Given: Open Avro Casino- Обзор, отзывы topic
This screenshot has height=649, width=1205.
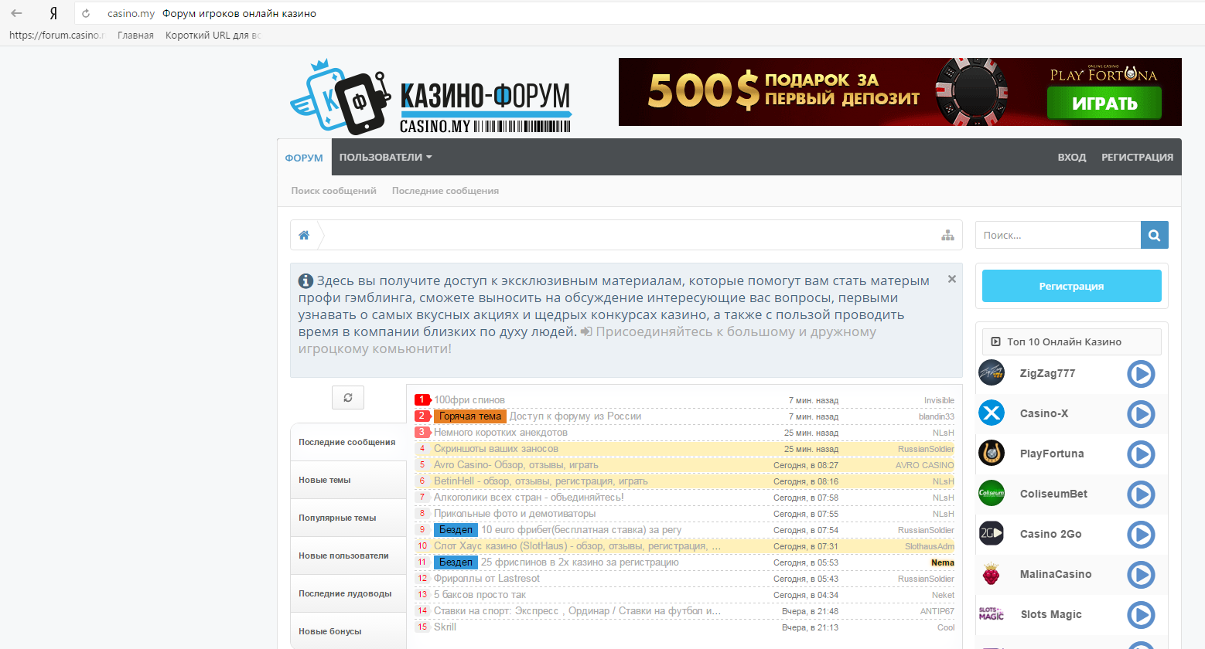Looking at the screenshot, I should 516,465.
